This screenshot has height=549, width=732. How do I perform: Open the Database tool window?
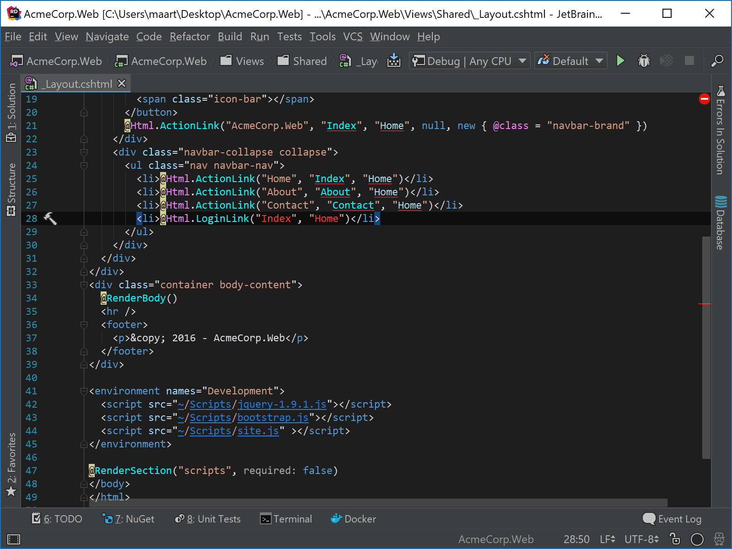click(721, 222)
